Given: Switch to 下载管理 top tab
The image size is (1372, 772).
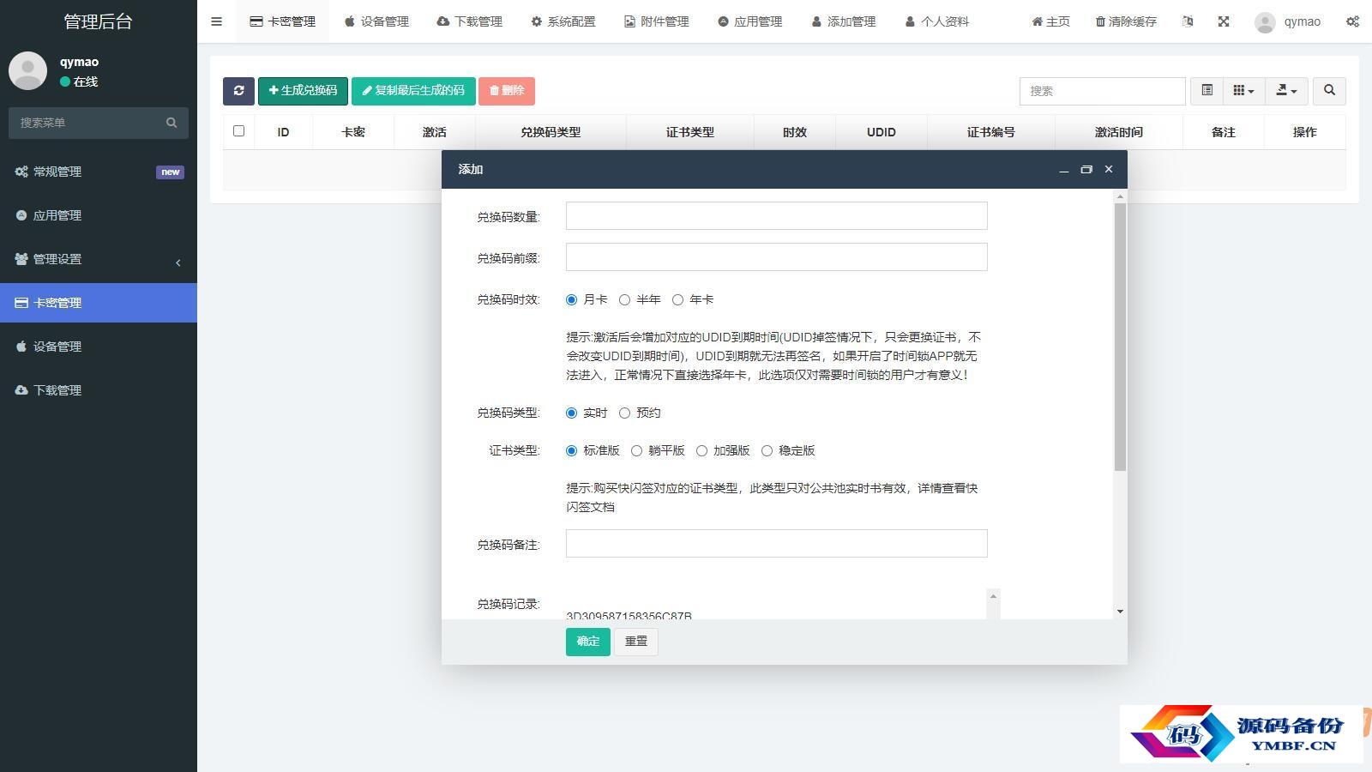Looking at the screenshot, I should (470, 21).
